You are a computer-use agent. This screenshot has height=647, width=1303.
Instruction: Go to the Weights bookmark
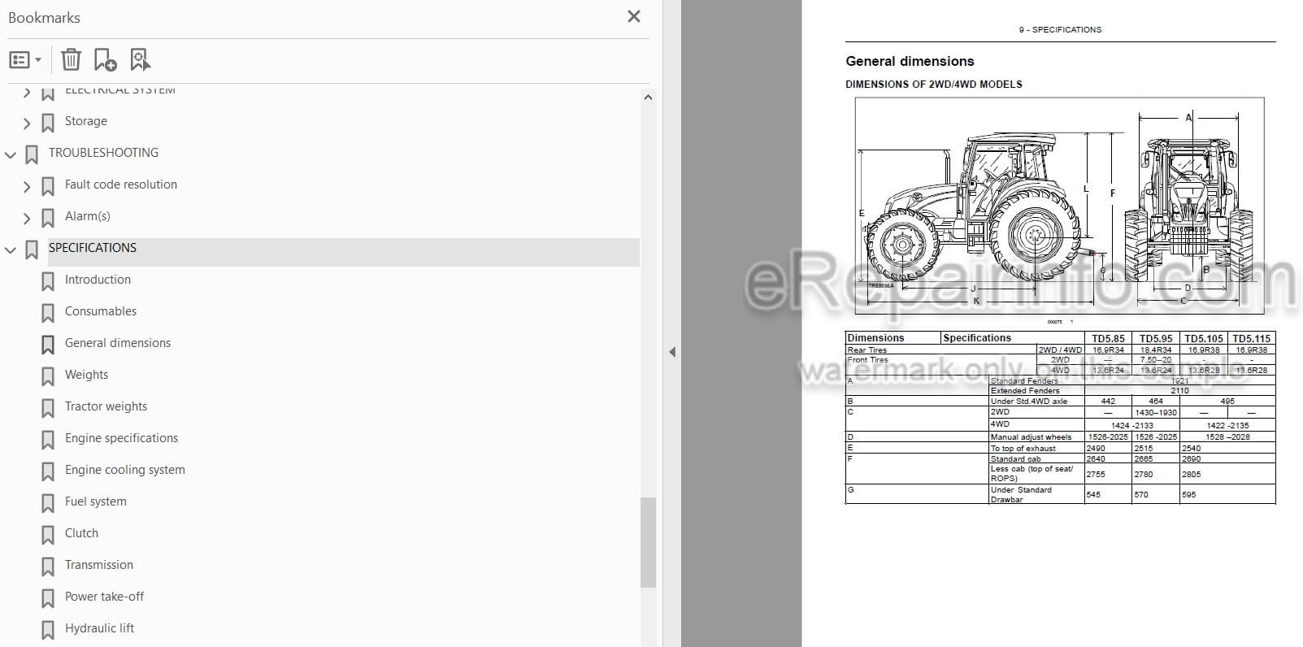(86, 375)
